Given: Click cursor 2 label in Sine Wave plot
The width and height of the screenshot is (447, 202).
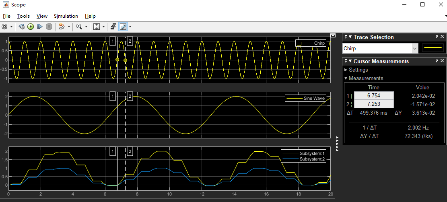Looking at the screenshot, I should [130, 97].
